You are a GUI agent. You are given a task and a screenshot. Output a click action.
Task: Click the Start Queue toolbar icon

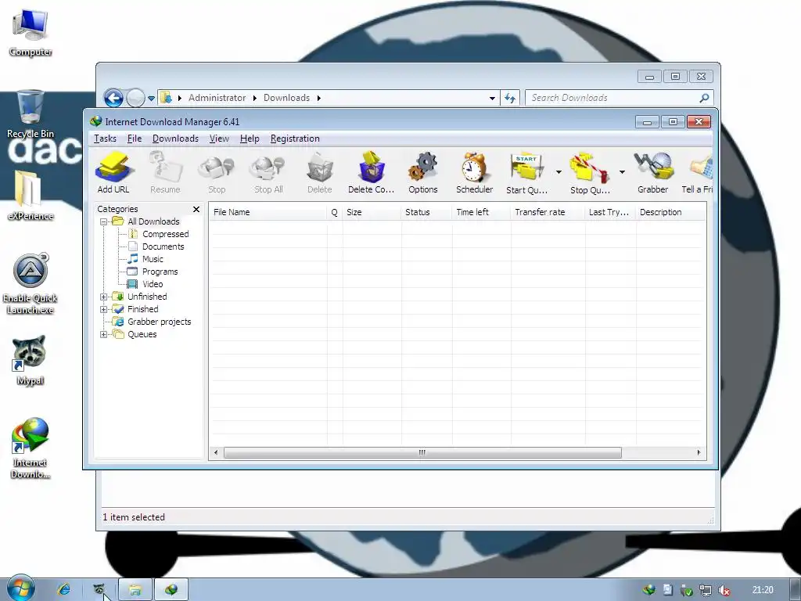[x=526, y=172]
